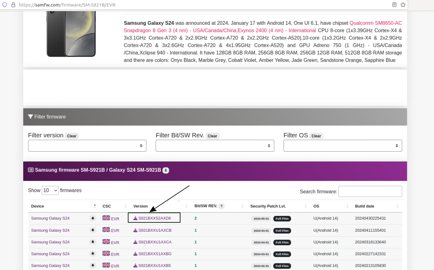Click bell icon in S921BXXU1AXB5 row
434x270 pixels.
pyautogui.click(x=93, y=265)
